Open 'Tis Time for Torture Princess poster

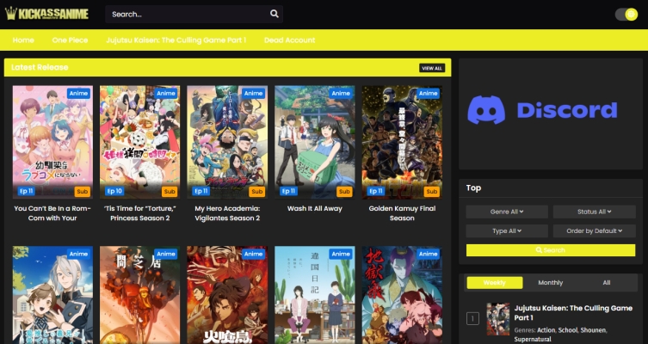pyautogui.click(x=139, y=142)
